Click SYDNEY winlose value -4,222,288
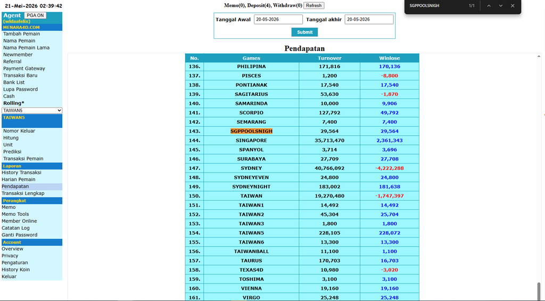This screenshot has width=545, height=301. point(389,168)
